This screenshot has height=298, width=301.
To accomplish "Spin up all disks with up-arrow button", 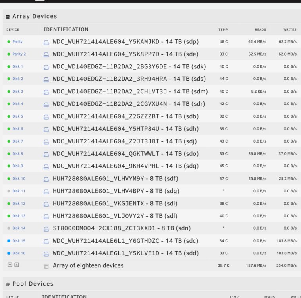I will [x=17, y=265].
